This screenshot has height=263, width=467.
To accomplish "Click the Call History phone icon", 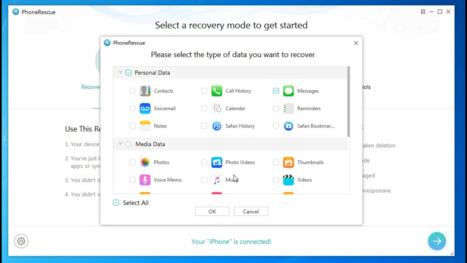I will (x=217, y=91).
